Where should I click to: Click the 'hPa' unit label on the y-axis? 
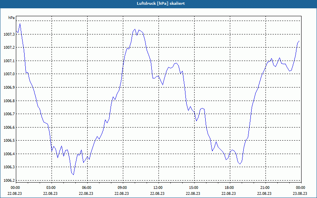tap(11, 18)
